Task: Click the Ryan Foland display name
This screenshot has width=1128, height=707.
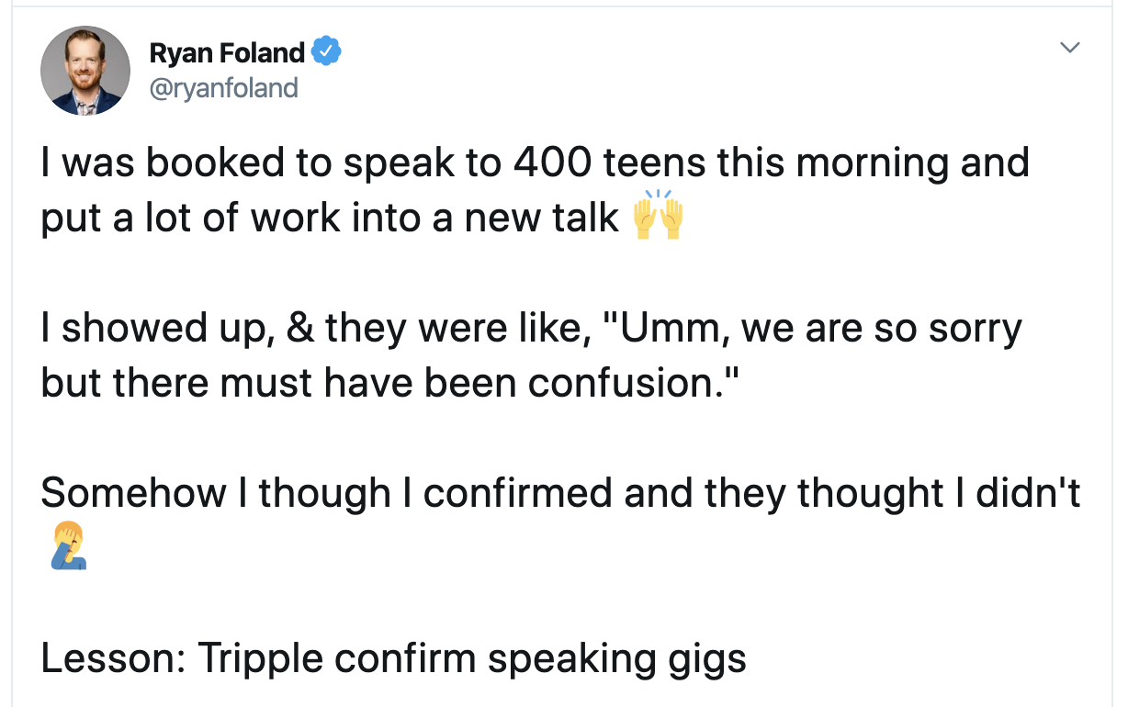Action: click(x=227, y=53)
